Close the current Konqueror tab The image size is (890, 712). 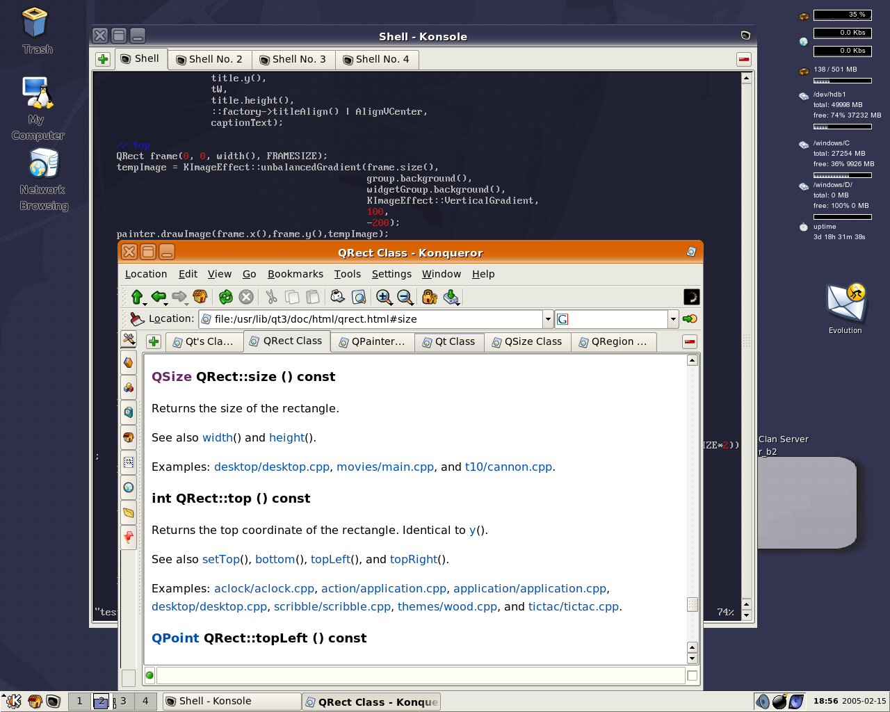[x=690, y=341]
